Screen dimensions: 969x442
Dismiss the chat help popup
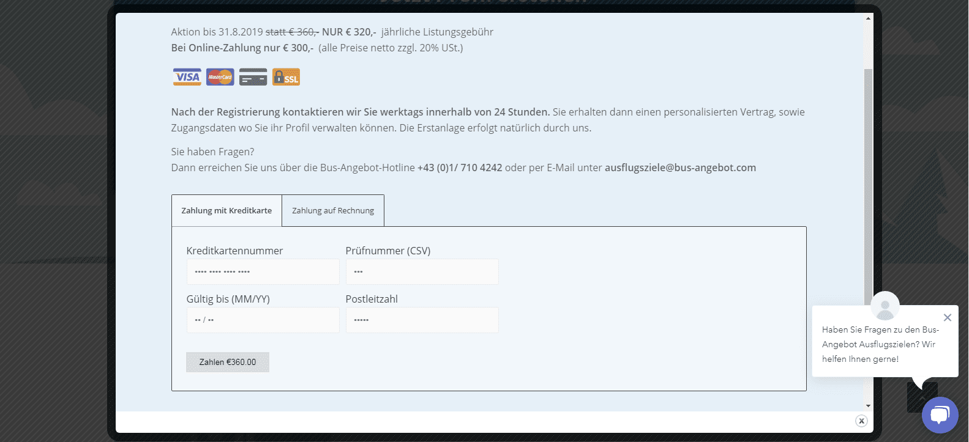(948, 317)
